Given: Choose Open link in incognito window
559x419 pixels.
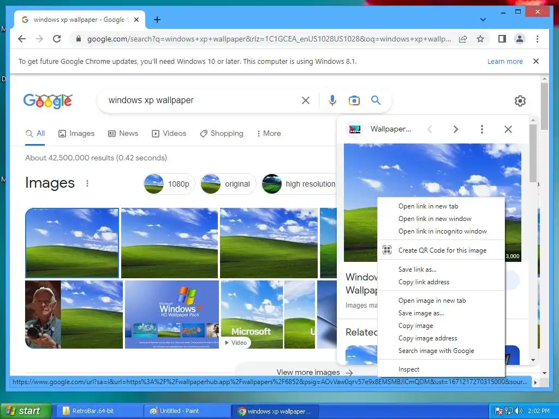Looking at the screenshot, I should [441, 231].
